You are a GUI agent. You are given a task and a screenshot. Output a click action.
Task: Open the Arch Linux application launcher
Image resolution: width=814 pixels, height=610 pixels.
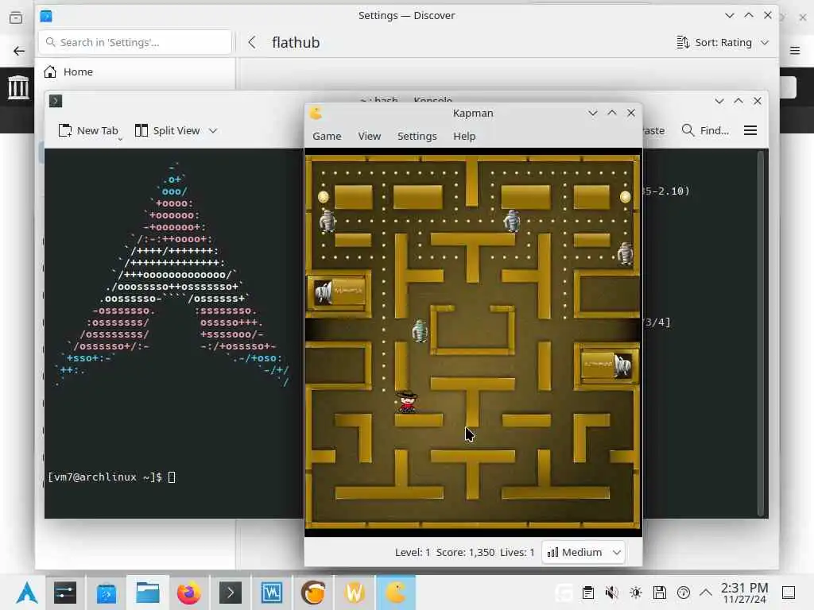pyautogui.click(x=27, y=593)
